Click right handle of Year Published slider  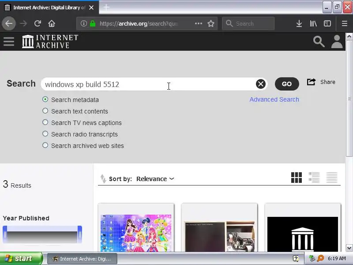80,235
